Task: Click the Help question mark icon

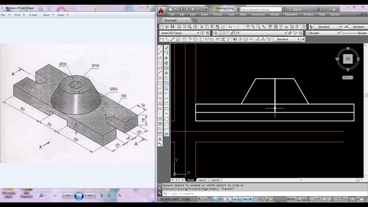Action: (333, 9)
